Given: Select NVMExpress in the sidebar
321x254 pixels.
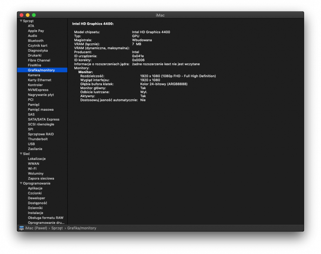Looking at the screenshot, I should (x=38, y=90).
